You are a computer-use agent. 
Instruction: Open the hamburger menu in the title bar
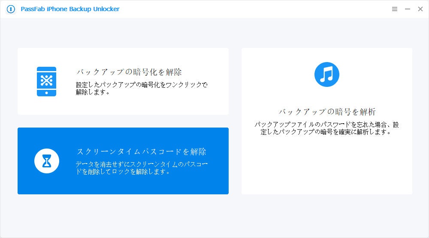coord(395,9)
